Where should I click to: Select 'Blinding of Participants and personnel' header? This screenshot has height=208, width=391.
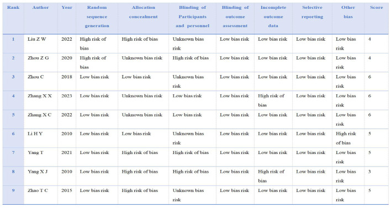point(192,17)
